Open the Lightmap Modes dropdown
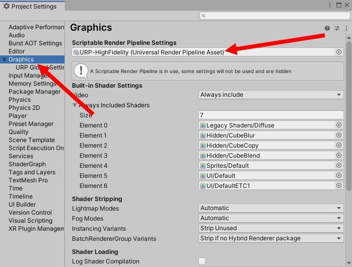The width and height of the screenshot is (352, 267). click(x=271, y=208)
